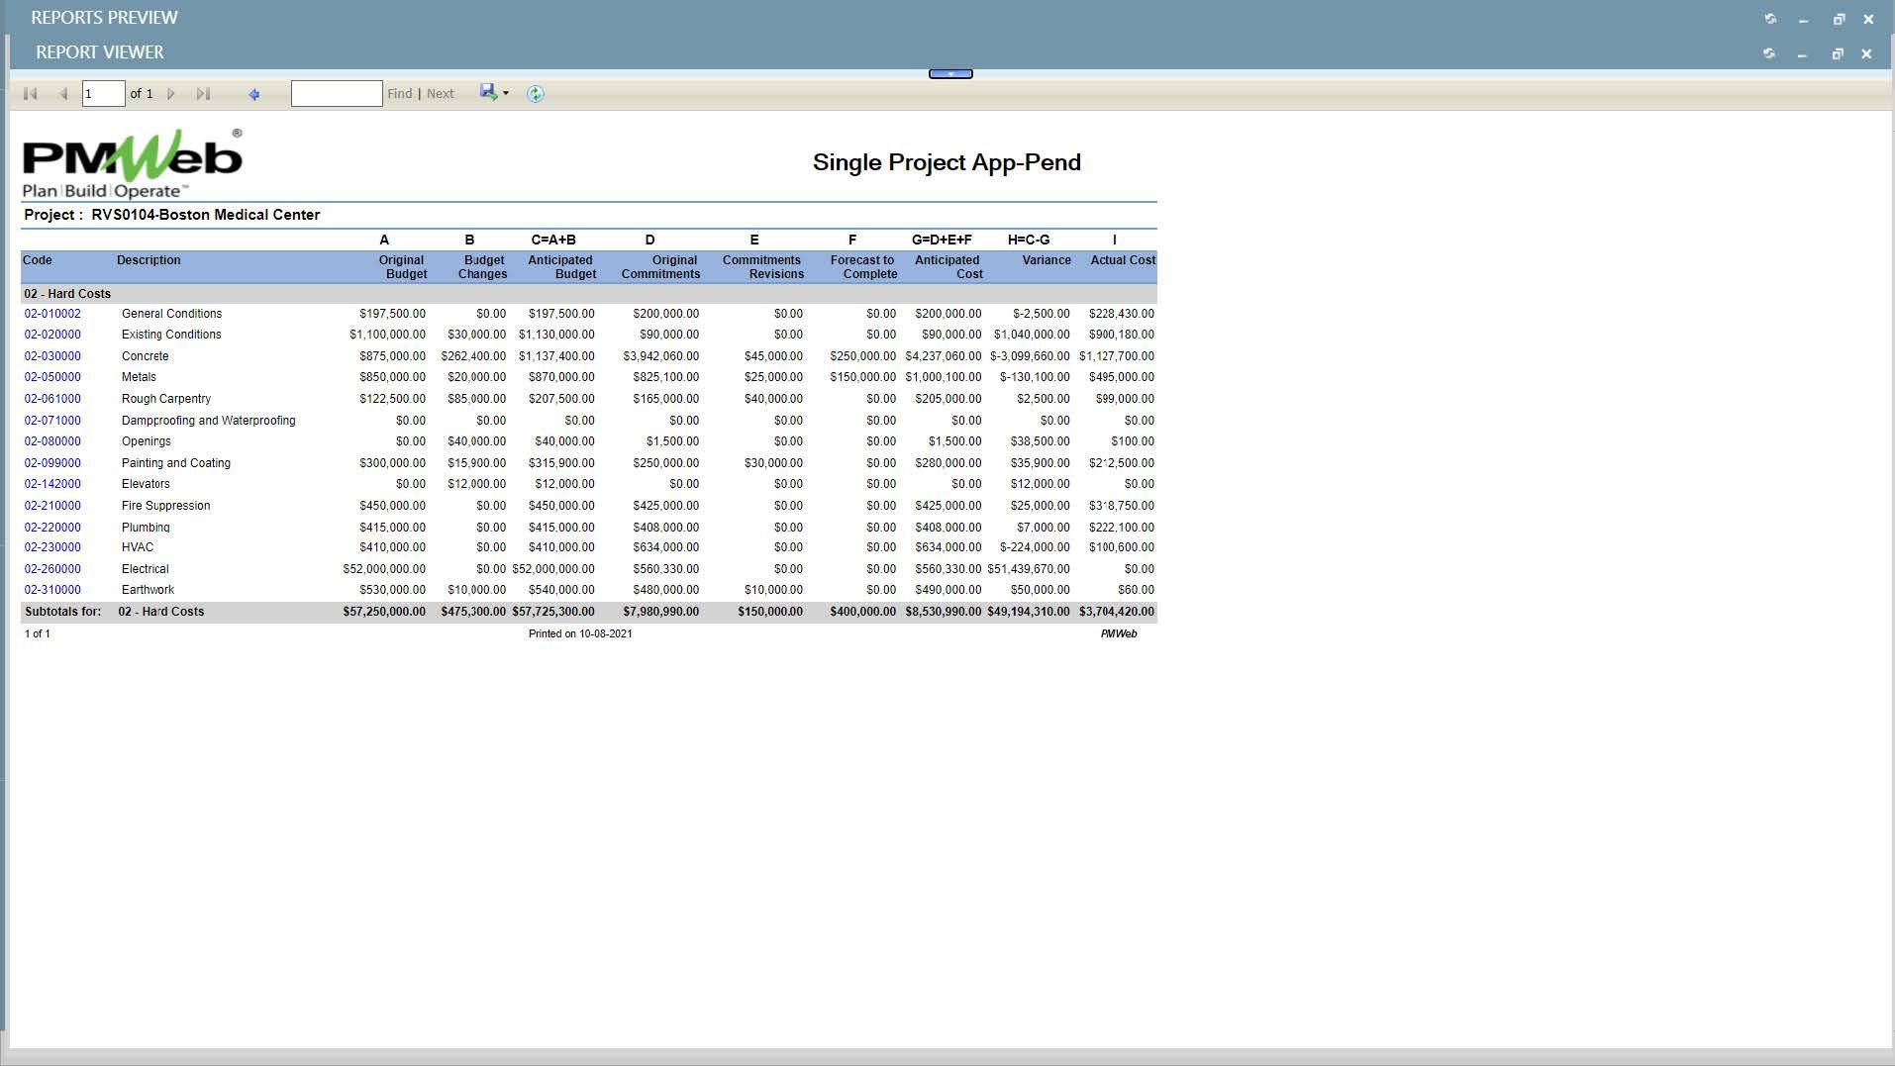Minimize the Report Viewer panel
The width and height of the screenshot is (1895, 1066).
pos(1802,54)
